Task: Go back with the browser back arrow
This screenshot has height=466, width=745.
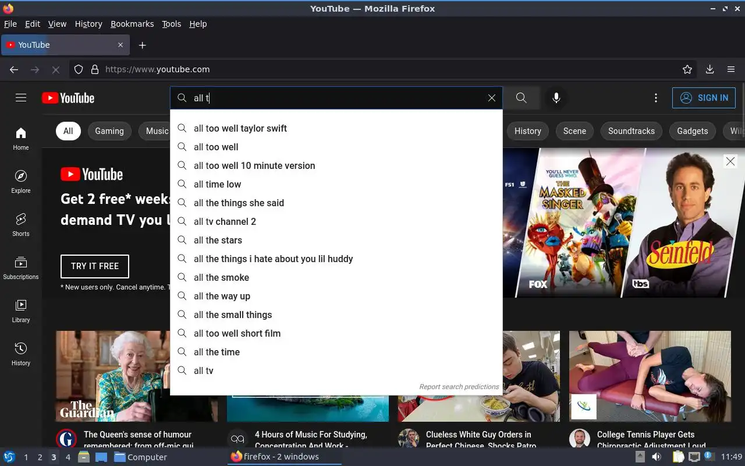Action: pos(14,69)
